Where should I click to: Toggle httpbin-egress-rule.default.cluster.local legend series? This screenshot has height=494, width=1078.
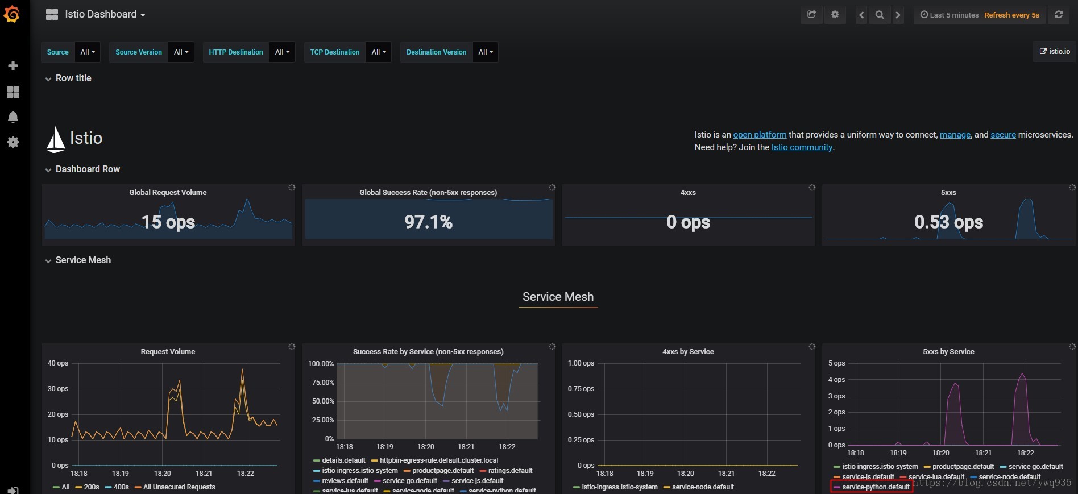(439, 460)
